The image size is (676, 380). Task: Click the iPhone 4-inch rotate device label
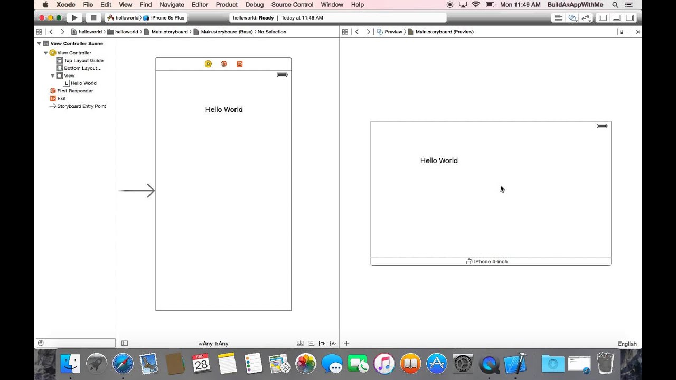coord(486,262)
